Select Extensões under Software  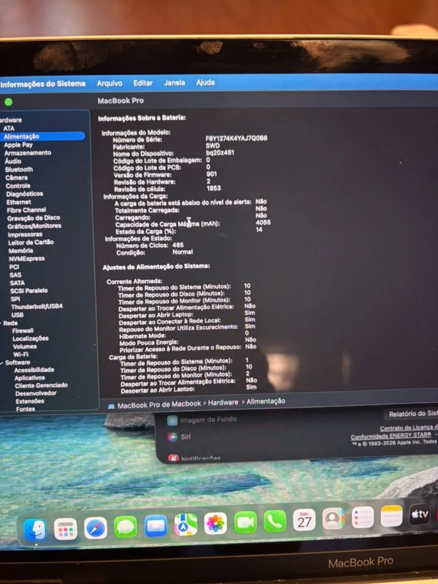30,401
